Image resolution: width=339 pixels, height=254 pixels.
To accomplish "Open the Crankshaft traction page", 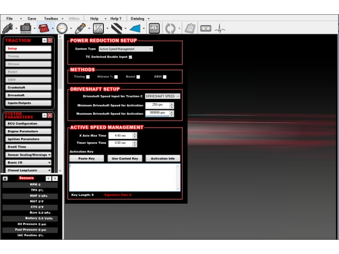I will click(x=28, y=87).
